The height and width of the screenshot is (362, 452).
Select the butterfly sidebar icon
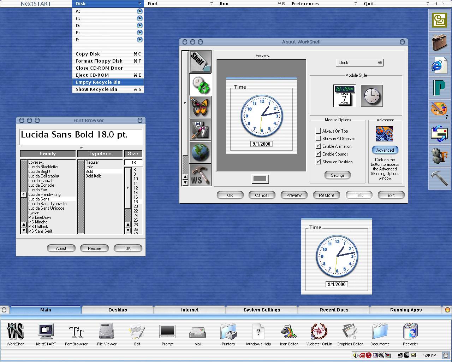pyautogui.click(x=200, y=107)
